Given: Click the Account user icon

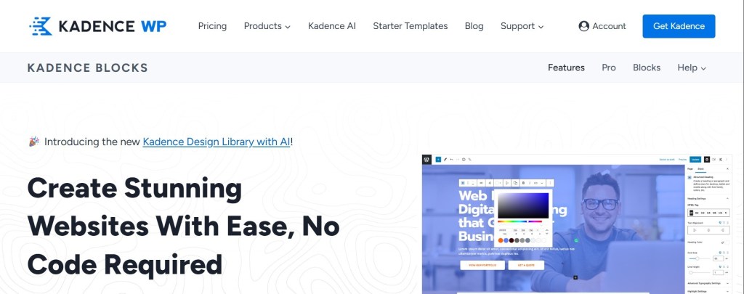Looking at the screenshot, I should [583, 26].
